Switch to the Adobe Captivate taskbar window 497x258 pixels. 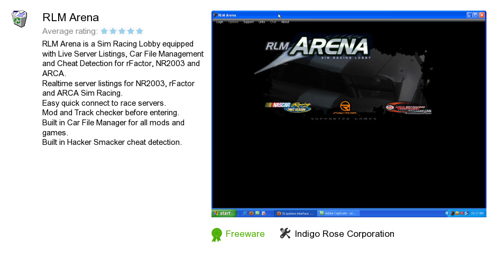click(x=338, y=213)
